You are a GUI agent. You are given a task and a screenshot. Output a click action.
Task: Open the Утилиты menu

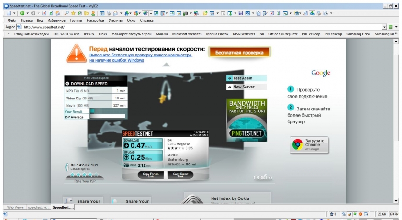coord(115,20)
